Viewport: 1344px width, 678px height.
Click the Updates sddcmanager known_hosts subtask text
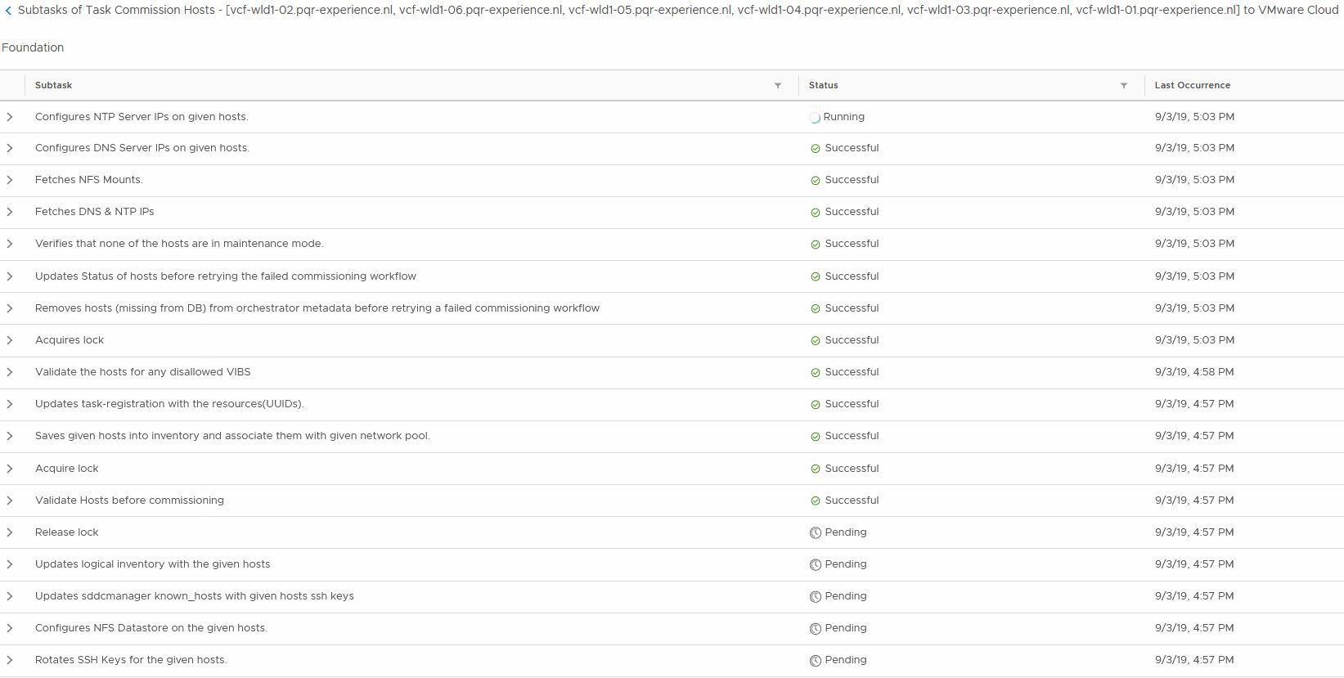click(x=195, y=596)
